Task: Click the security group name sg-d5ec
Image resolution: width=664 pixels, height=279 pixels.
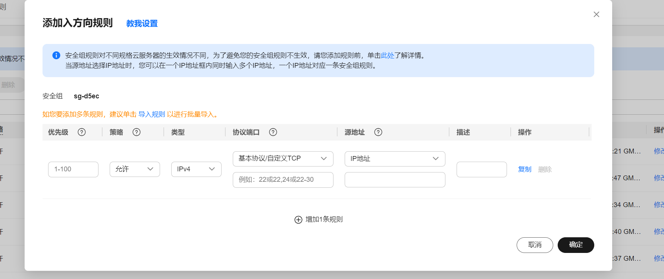Action: click(x=87, y=96)
